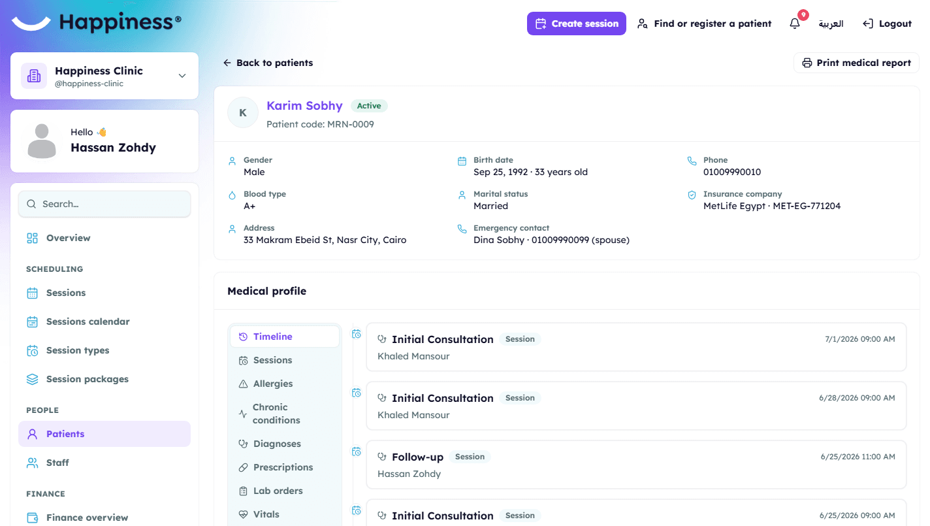The width and height of the screenshot is (930, 526).
Task: Click the Staff people icon
Action: (32, 463)
